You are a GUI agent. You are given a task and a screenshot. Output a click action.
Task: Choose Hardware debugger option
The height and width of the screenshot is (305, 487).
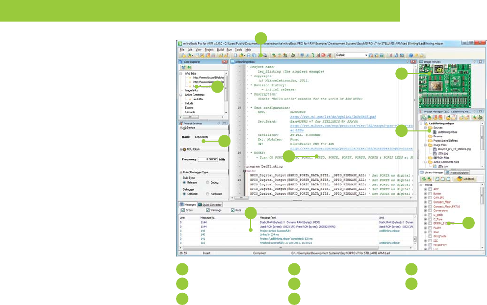coord(207,194)
